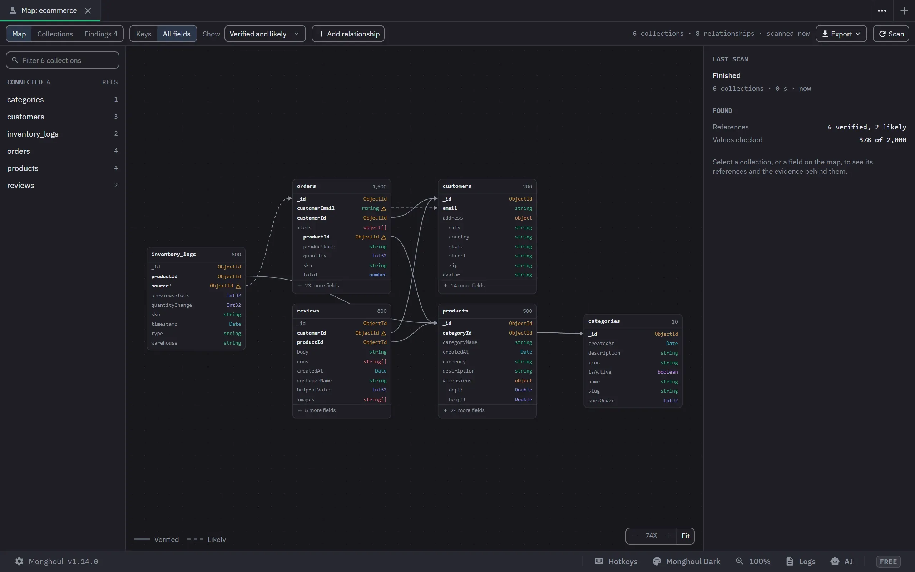Click the three-dots more options icon
The image size is (915, 572).
882,11
